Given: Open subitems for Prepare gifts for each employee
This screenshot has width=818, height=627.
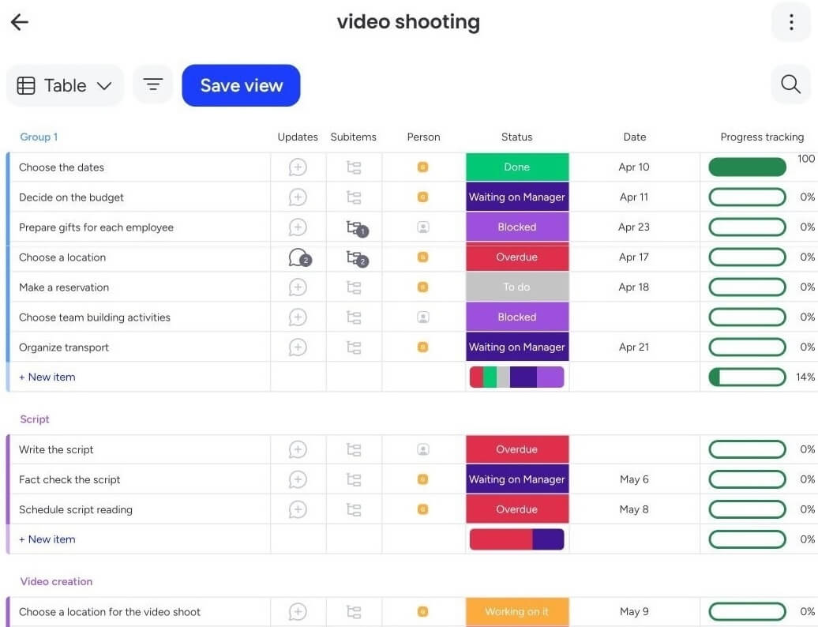Looking at the screenshot, I should (355, 227).
